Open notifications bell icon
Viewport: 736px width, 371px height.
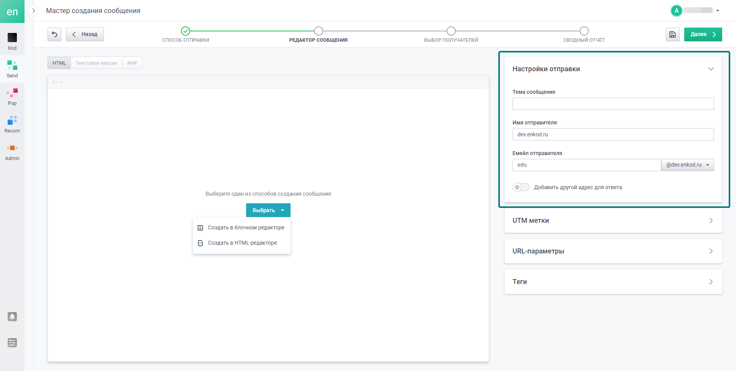[x=12, y=317]
